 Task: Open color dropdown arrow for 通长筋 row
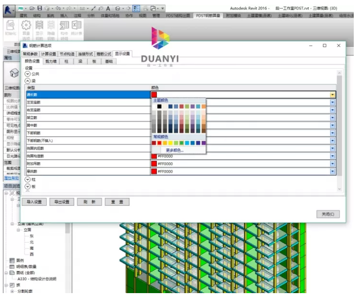[x=333, y=95]
